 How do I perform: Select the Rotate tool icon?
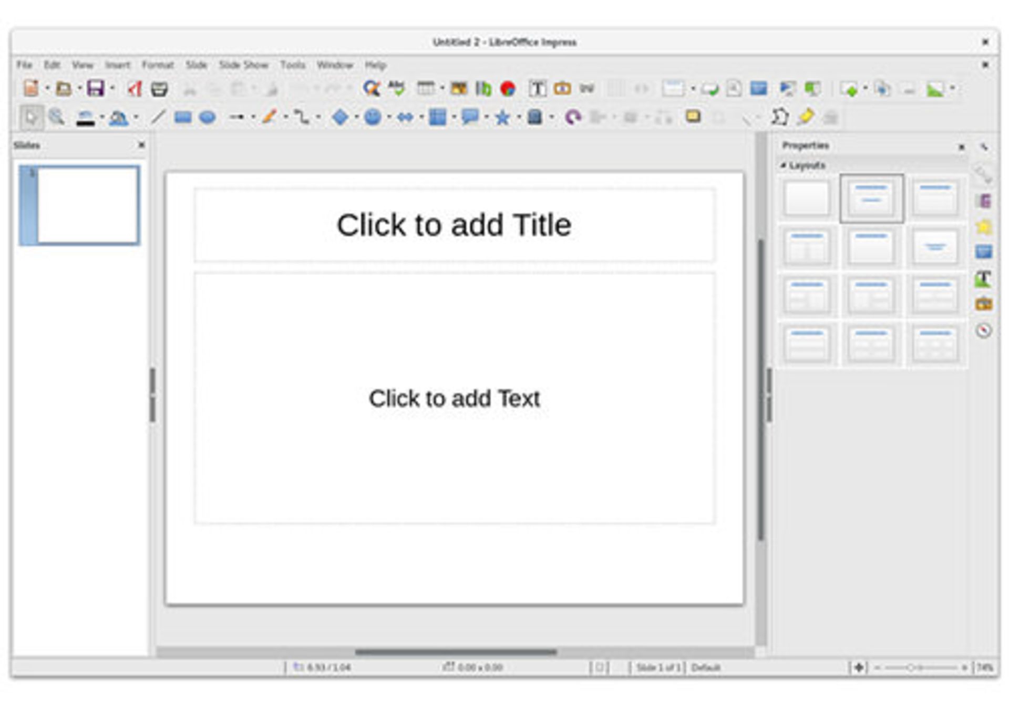point(572,117)
